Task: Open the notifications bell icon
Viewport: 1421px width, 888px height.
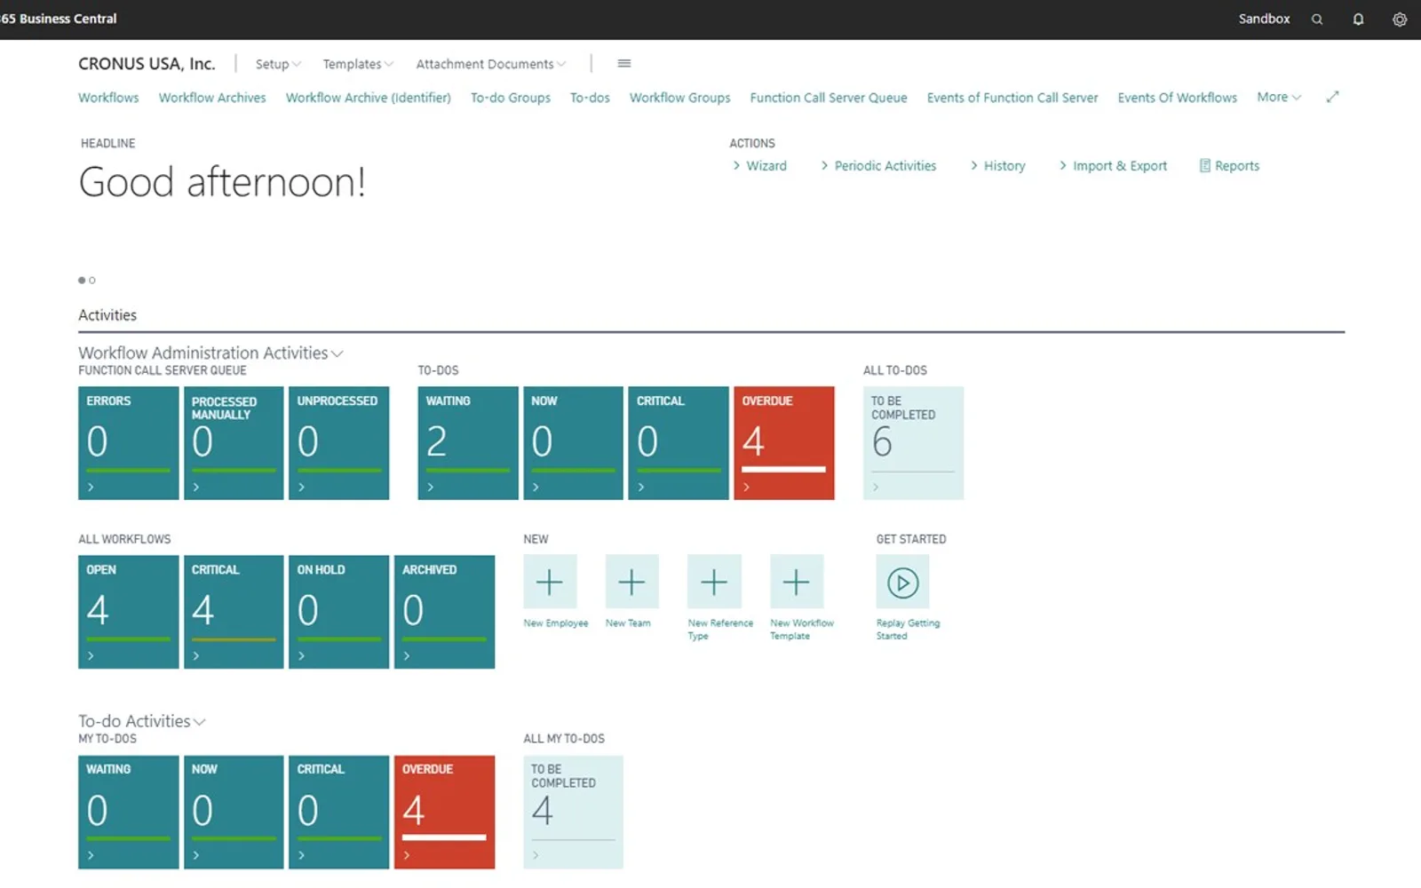Action: [1358, 19]
